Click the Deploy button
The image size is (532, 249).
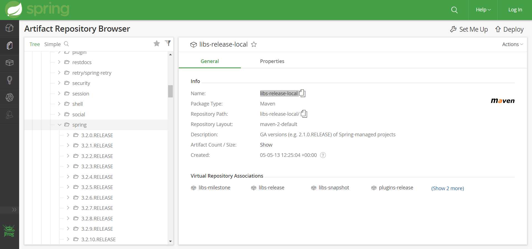coord(509,29)
